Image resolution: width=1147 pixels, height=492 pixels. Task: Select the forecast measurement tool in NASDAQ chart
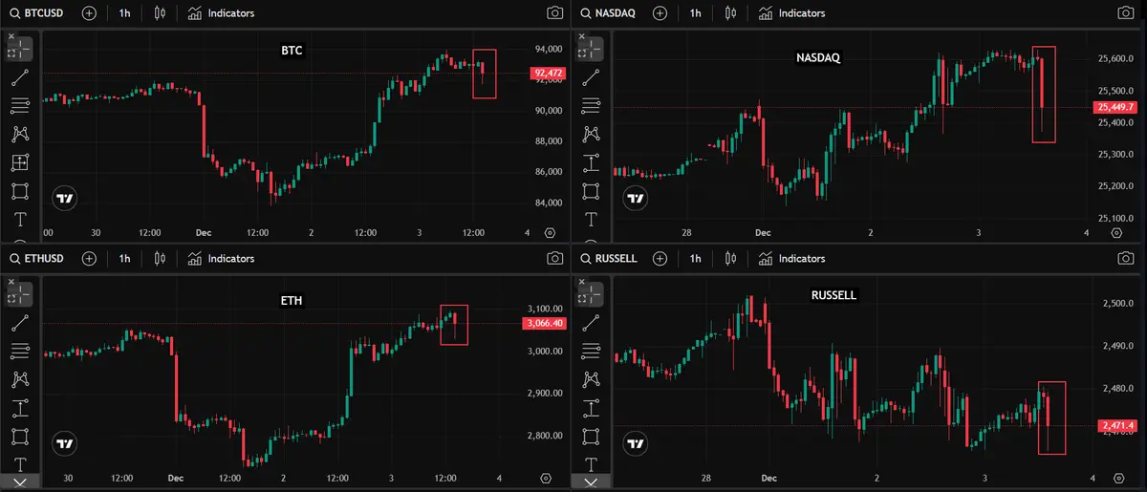tap(590, 163)
